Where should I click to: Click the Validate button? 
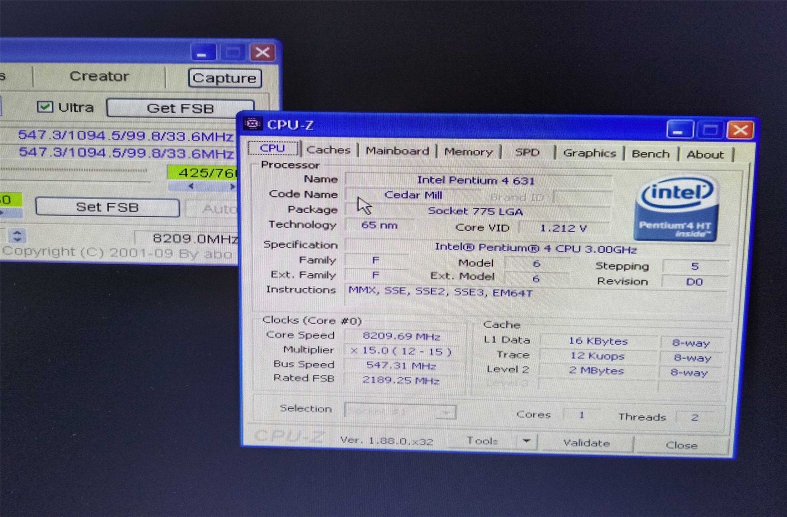click(x=586, y=443)
